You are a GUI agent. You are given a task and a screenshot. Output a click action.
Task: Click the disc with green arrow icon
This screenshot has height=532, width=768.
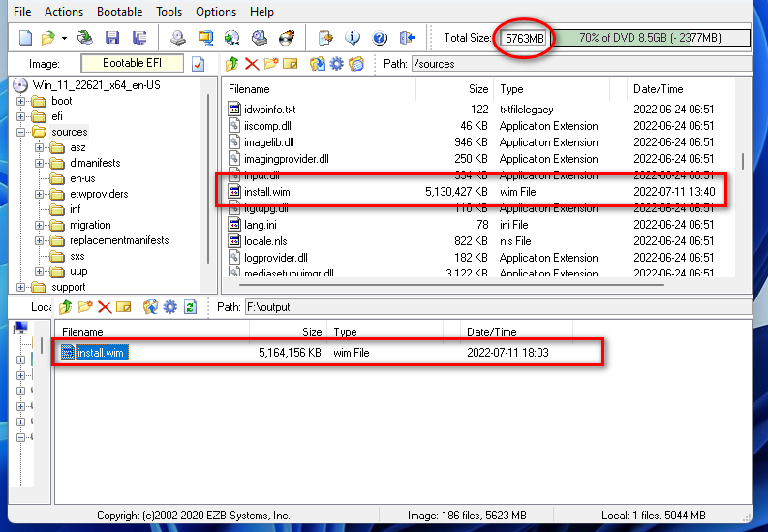coord(232,38)
